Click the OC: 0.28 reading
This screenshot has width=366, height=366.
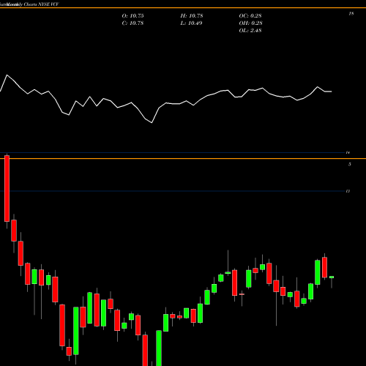(x=250, y=16)
